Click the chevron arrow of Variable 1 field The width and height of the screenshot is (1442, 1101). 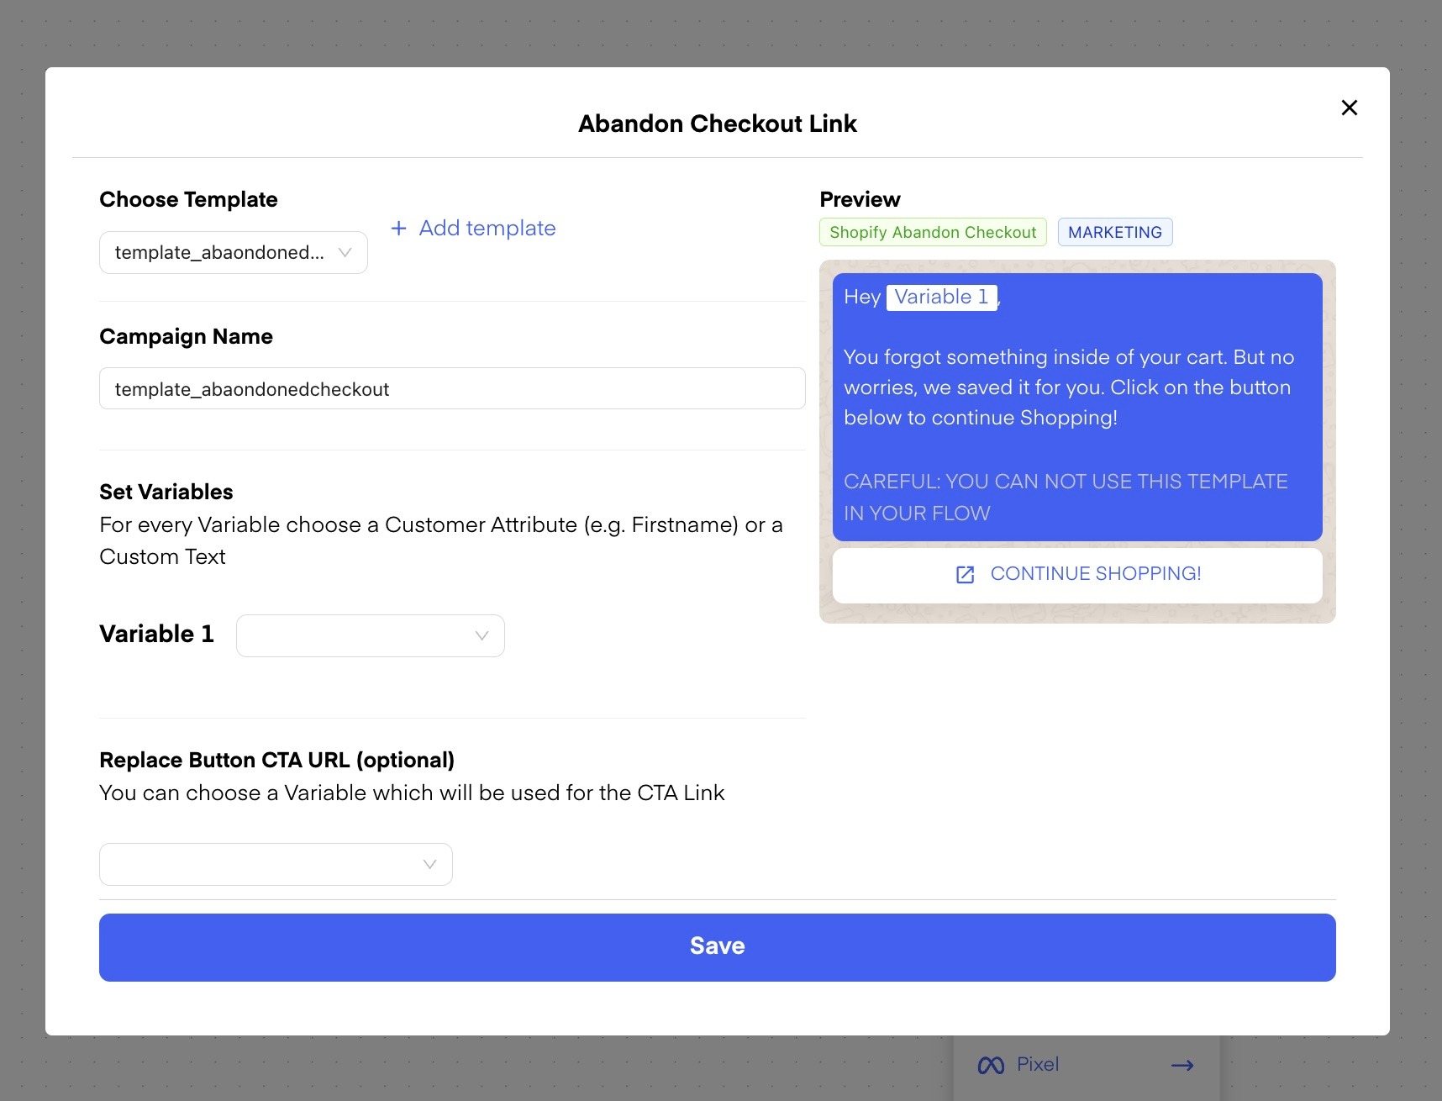(482, 636)
